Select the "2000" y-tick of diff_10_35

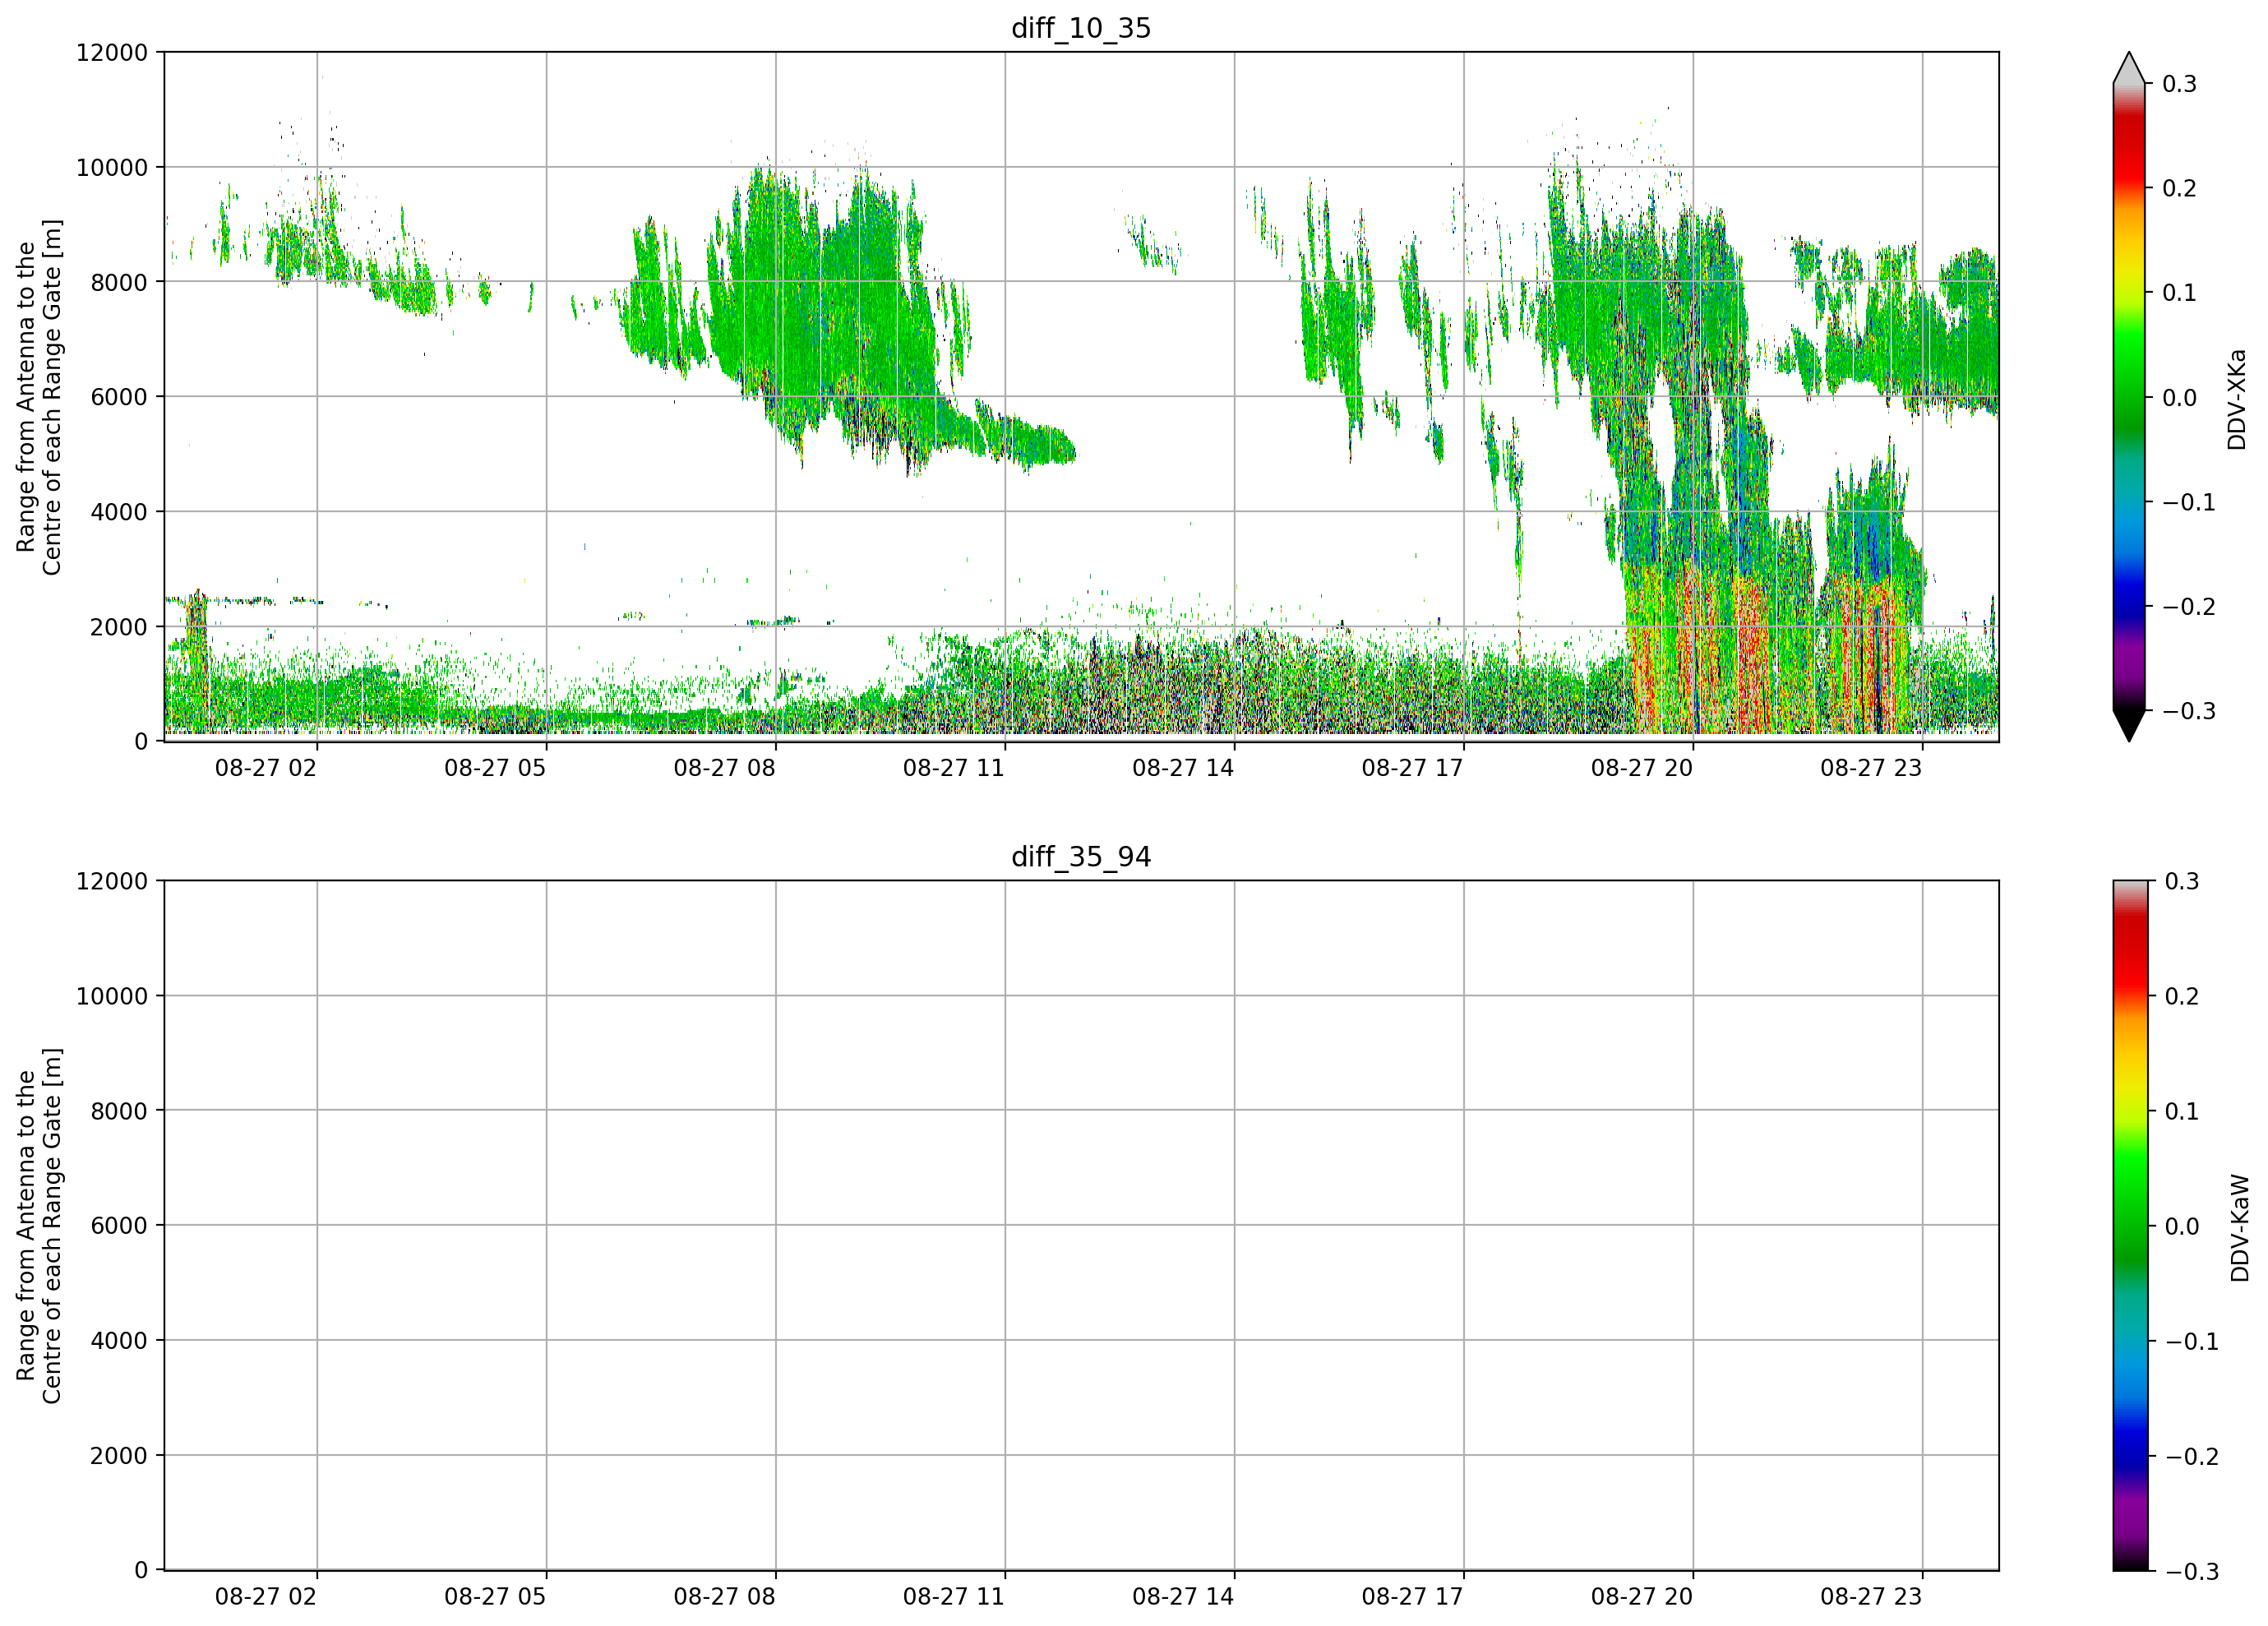tap(119, 627)
